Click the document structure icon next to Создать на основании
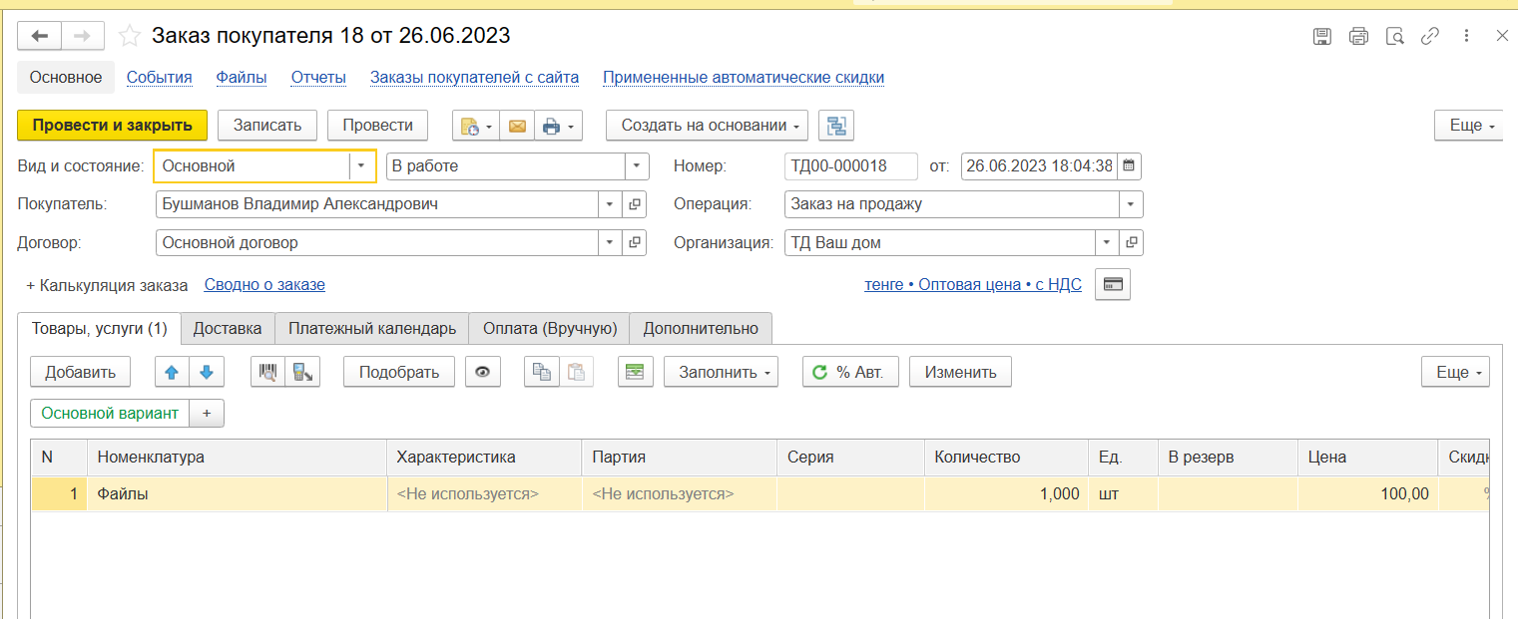The image size is (1518, 619). pos(836,126)
